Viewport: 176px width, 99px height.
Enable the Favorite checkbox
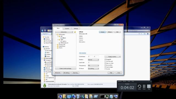[x=105, y=69]
